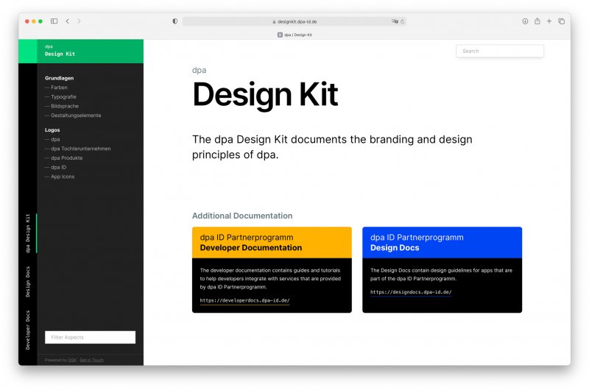Click the browser back arrow
Image resolution: width=589 pixels, height=390 pixels.
click(x=67, y=21)
